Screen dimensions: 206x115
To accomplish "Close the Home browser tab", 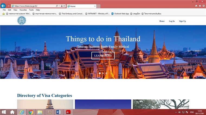I will pos(95,6).
